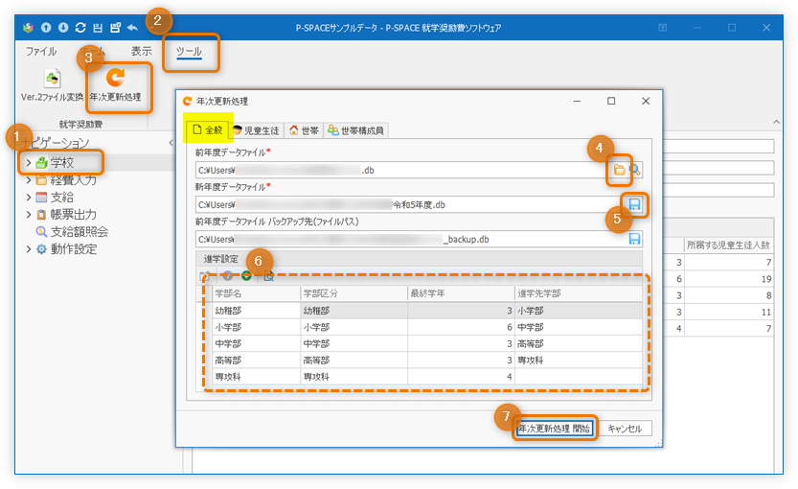Click grey up-arrow icon in 進学設定 toolbar
This screenshot has width=798, height=489.
(x=227, y=276)
